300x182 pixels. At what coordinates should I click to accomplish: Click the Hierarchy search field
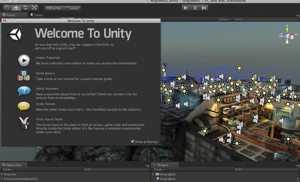point(116,170)
